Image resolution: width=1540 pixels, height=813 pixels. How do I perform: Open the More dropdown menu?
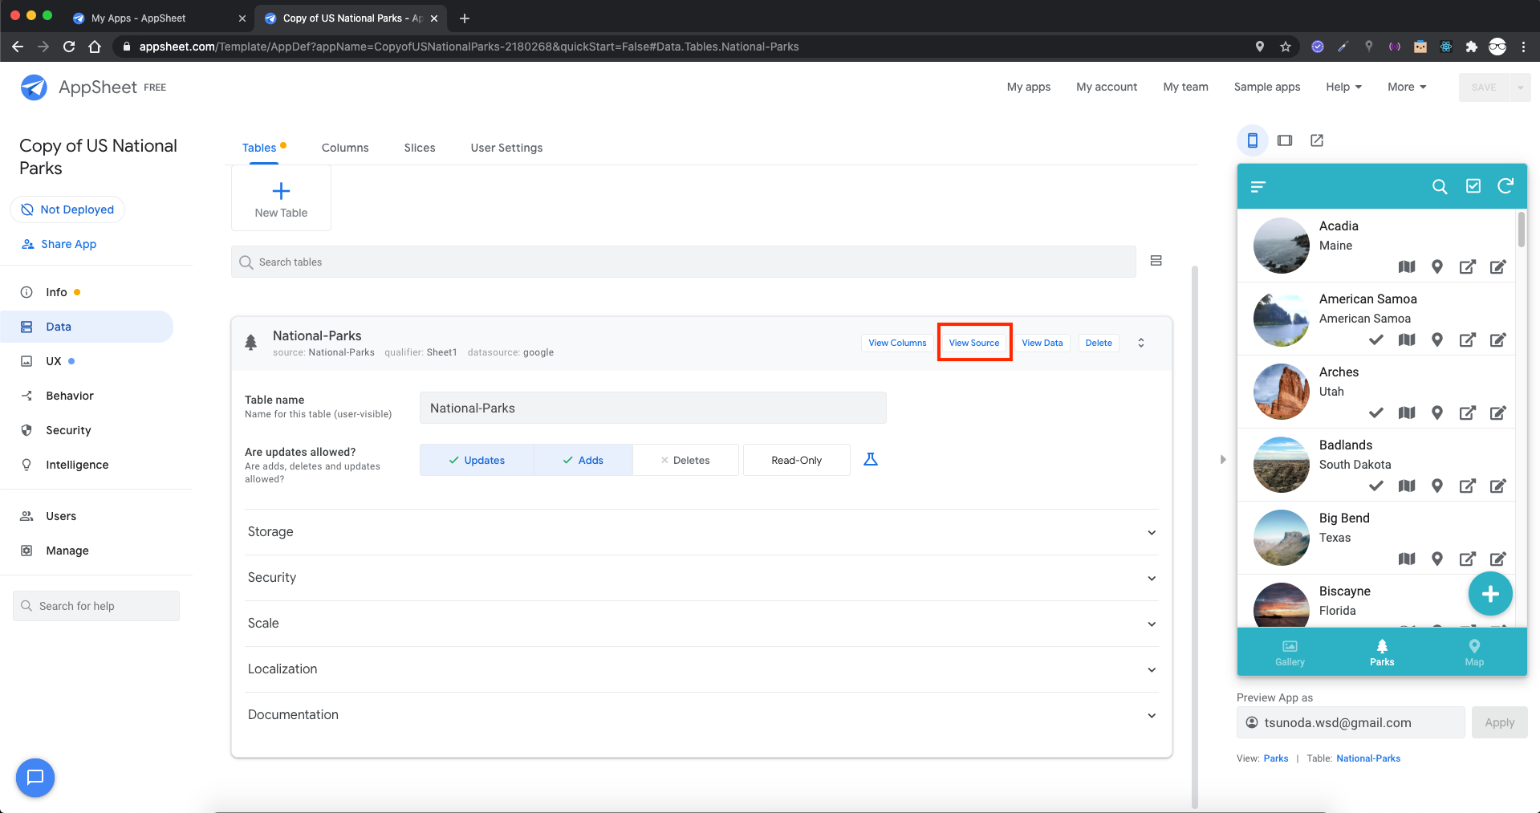[x=1407, y=87]
